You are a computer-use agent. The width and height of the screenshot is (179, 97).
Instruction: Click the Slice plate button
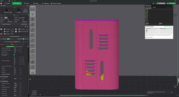click(x=162, y=3)
